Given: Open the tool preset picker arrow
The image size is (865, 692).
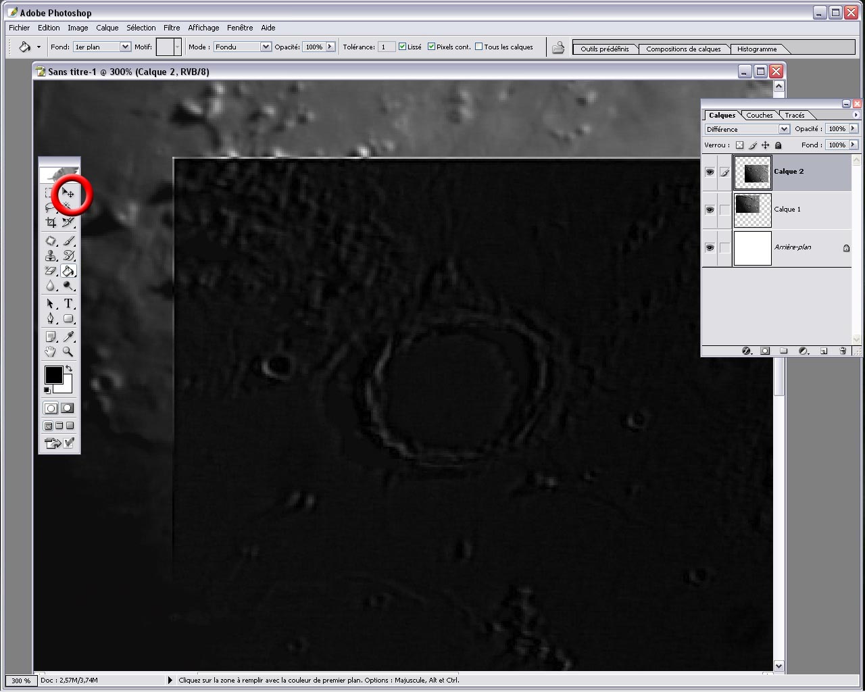Looking at the screenshot, I should coord(39,47).
